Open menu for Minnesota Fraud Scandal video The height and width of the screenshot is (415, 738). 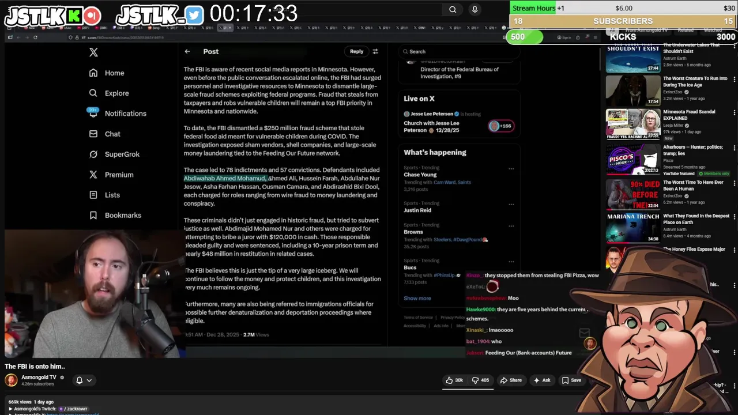pos(734,112)
